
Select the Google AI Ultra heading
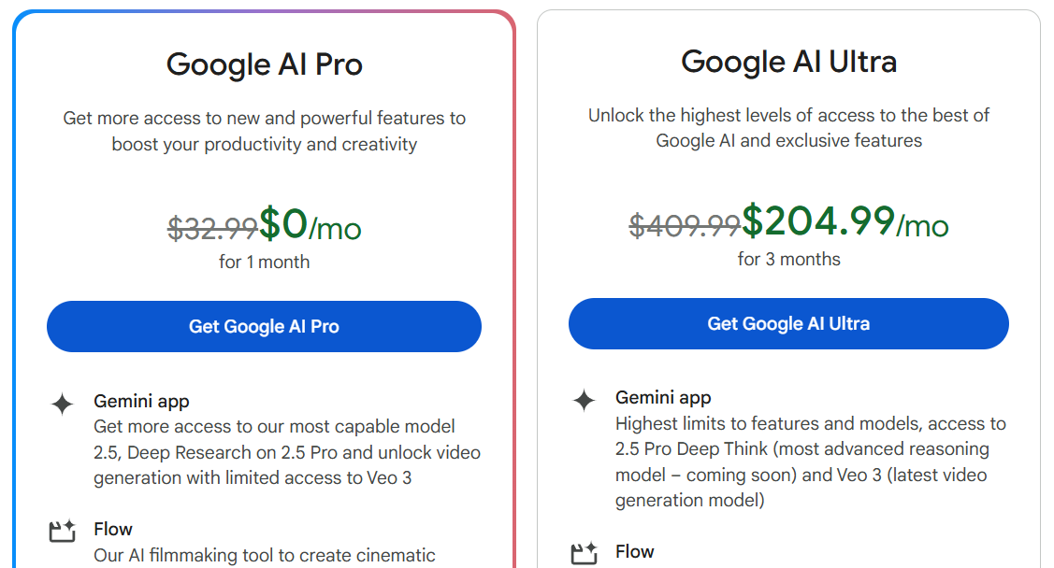point(788,63)
